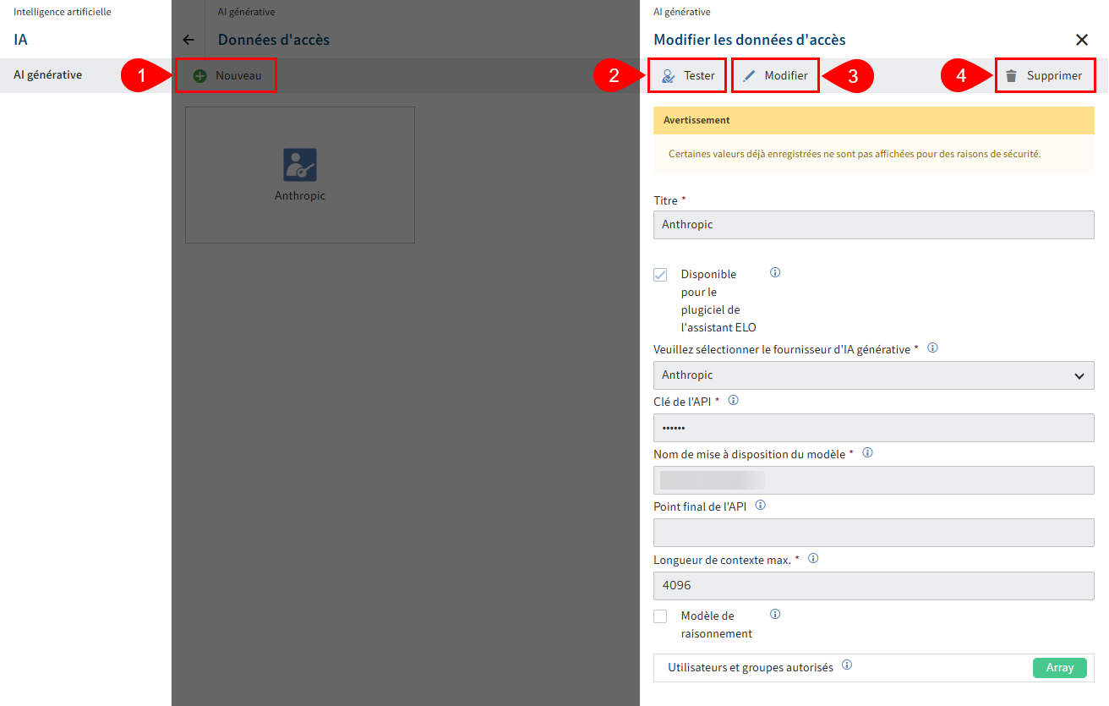This screenshot has width=1109, height=706.
Task: Open the fournisseur d'IA générative dropdown
Action: 874,375
